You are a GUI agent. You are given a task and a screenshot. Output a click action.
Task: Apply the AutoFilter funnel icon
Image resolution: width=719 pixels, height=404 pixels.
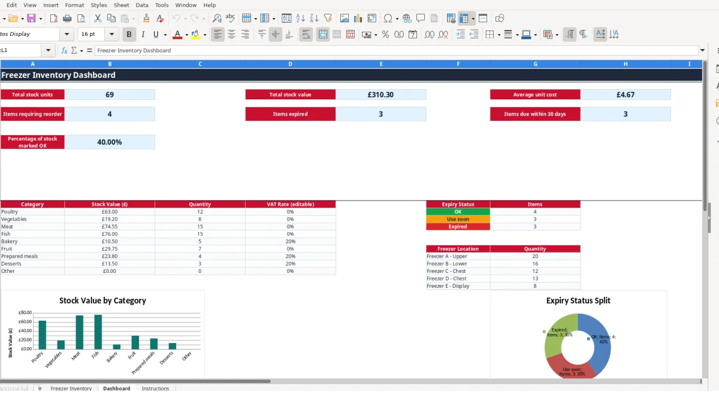[x=328, y=19]
